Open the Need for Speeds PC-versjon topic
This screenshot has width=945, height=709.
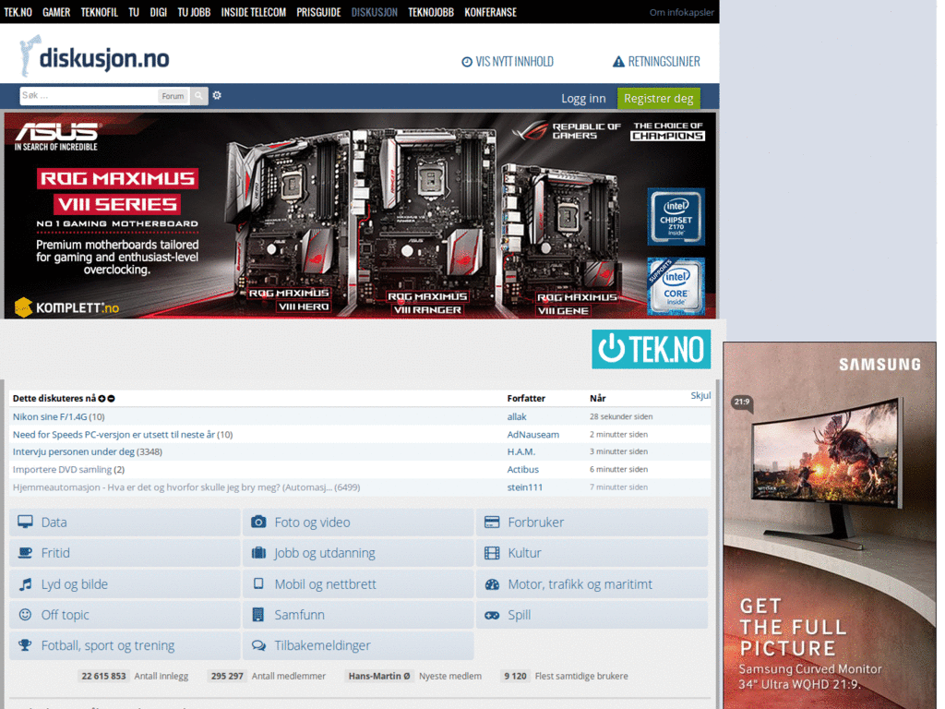(114, 434)
